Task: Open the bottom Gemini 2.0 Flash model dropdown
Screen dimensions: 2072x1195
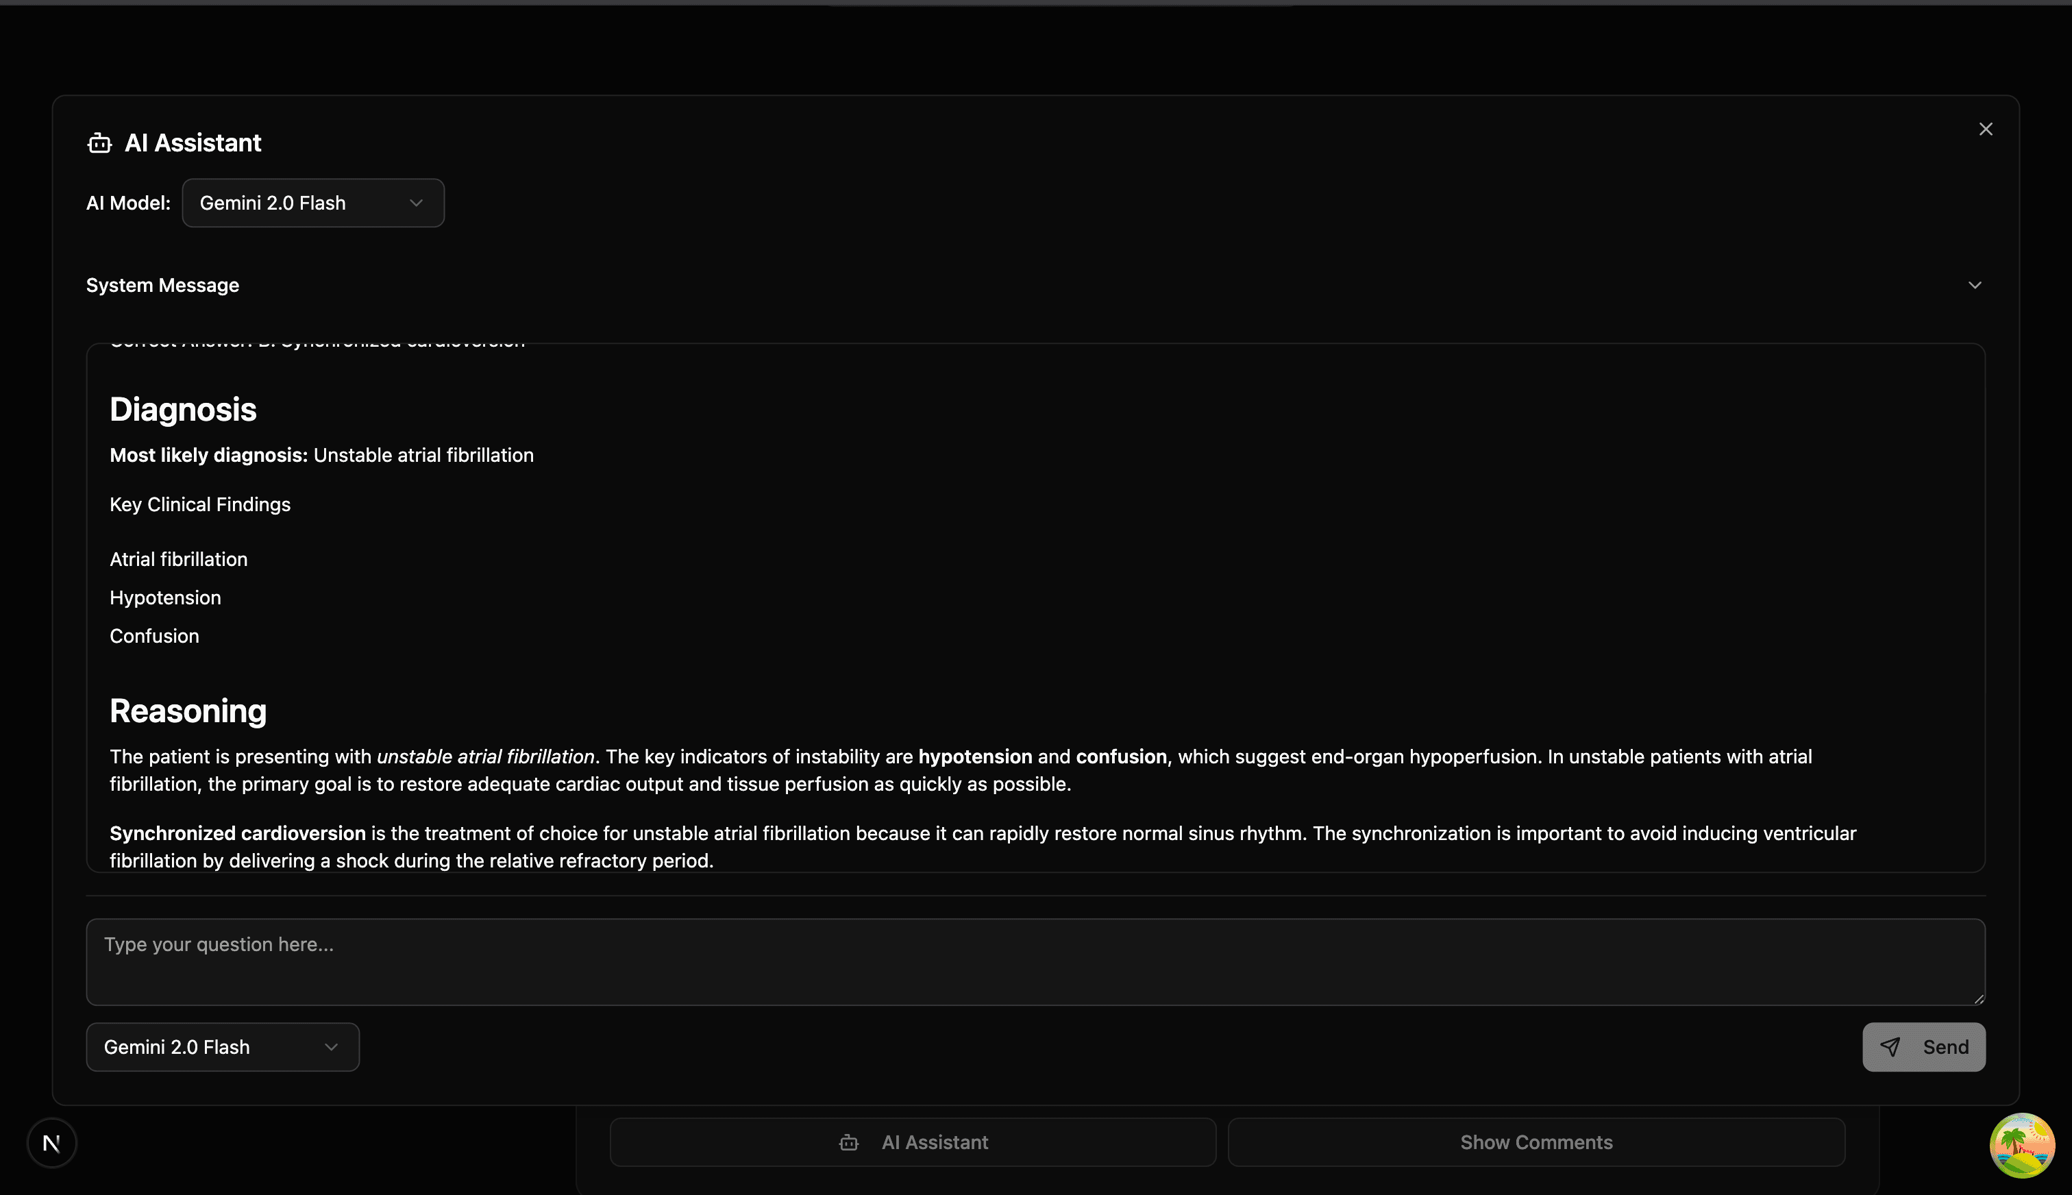Action: 221,1046
